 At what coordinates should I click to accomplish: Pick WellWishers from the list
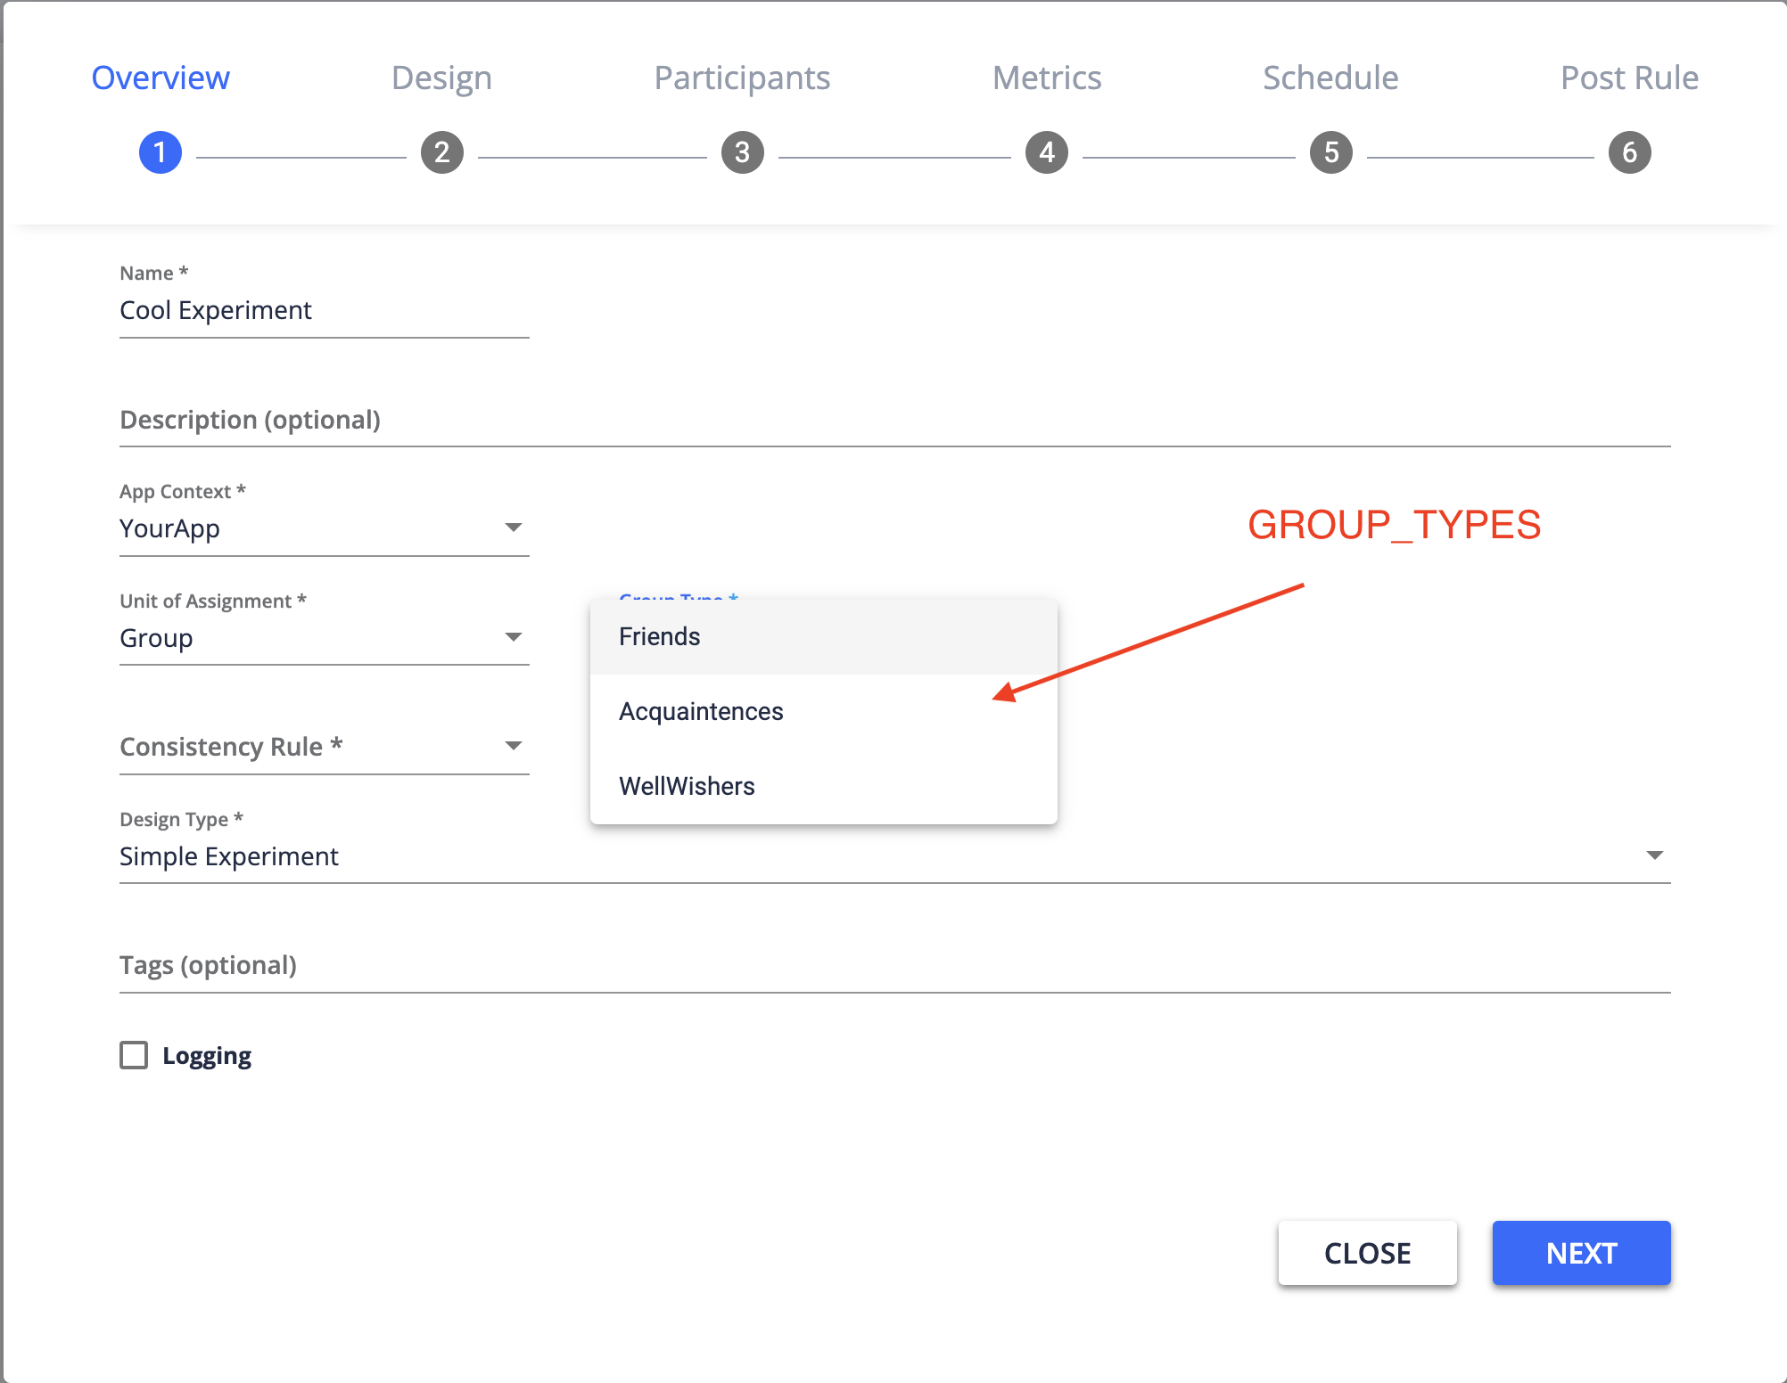687,786
